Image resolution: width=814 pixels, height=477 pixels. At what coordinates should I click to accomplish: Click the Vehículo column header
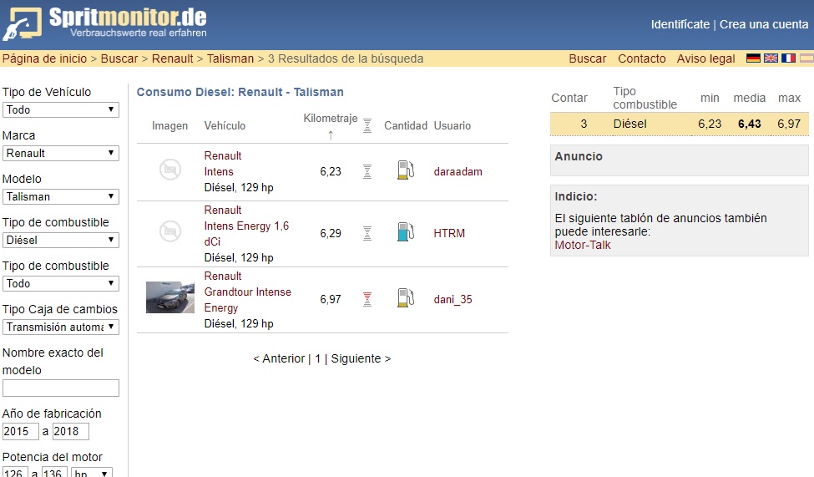pyautogui.click(x=225, y=126)
